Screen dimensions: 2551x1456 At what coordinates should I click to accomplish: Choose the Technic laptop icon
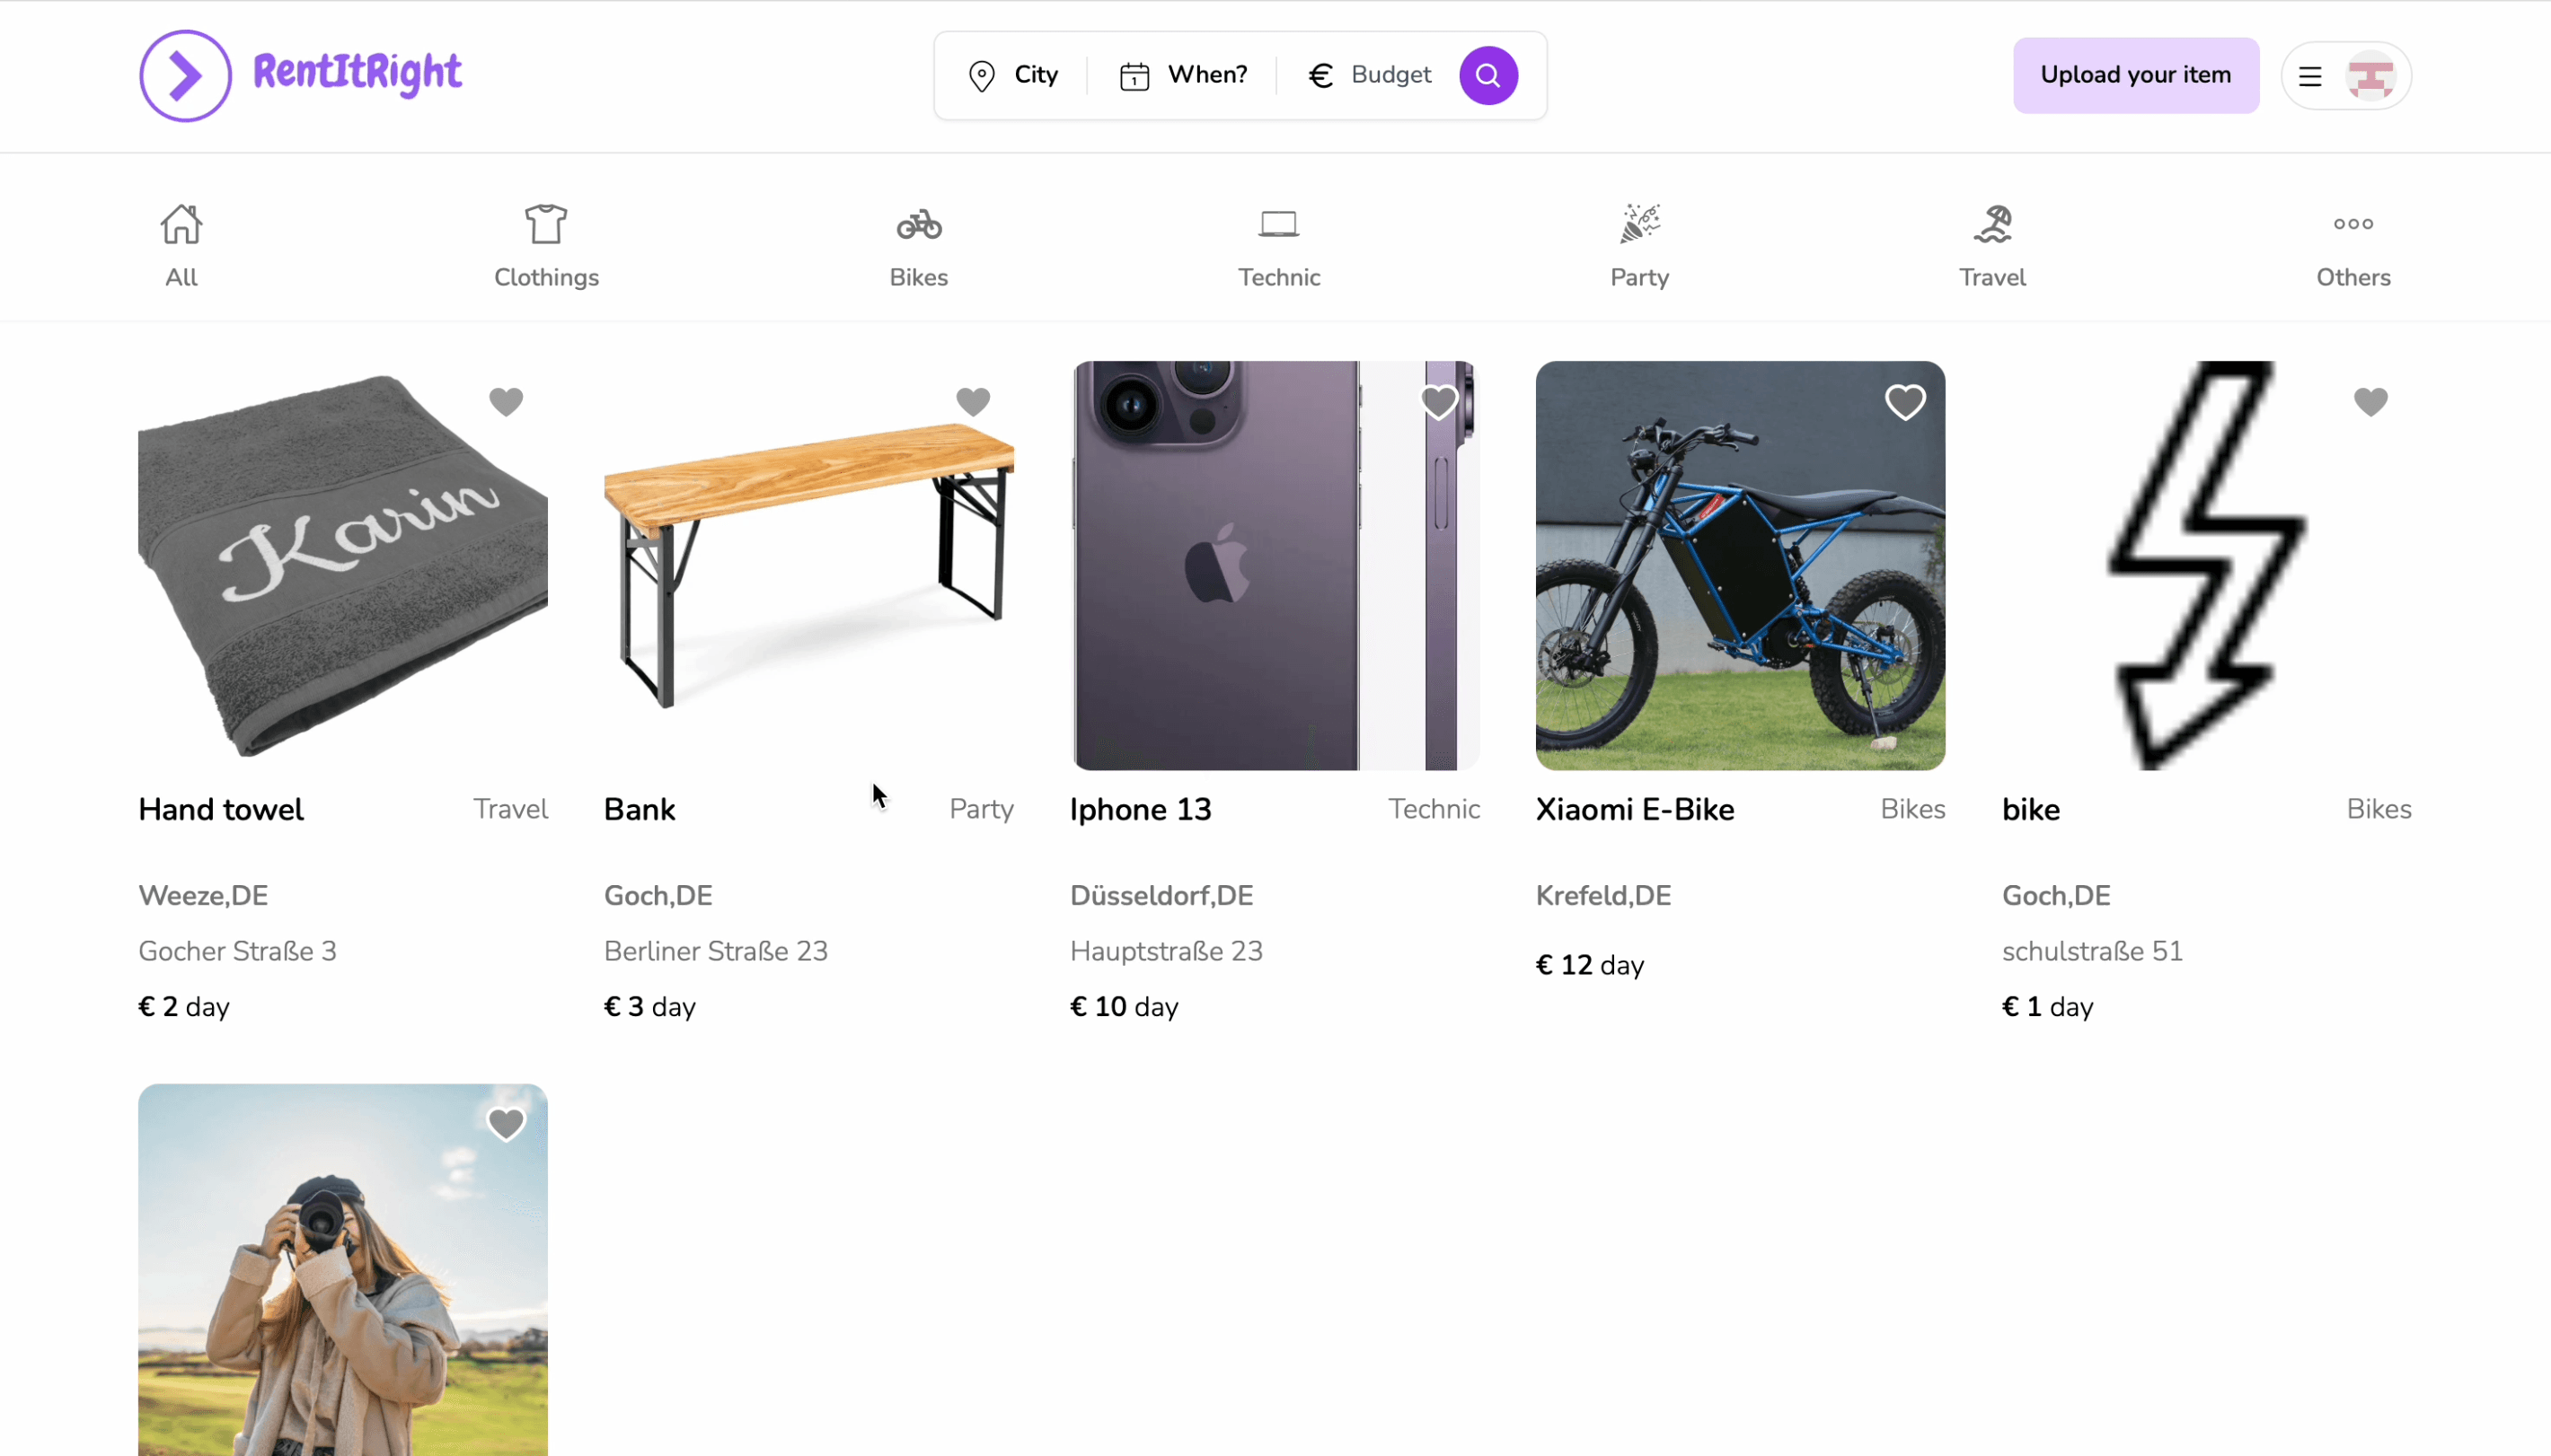tap(1278, 224)
